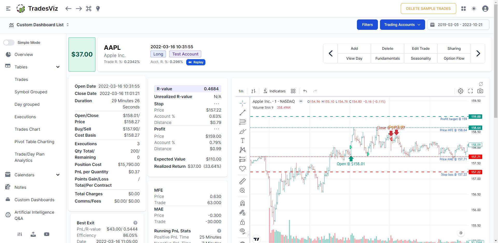
Task: Select the crosshair cursor tool
Action: 243,103
